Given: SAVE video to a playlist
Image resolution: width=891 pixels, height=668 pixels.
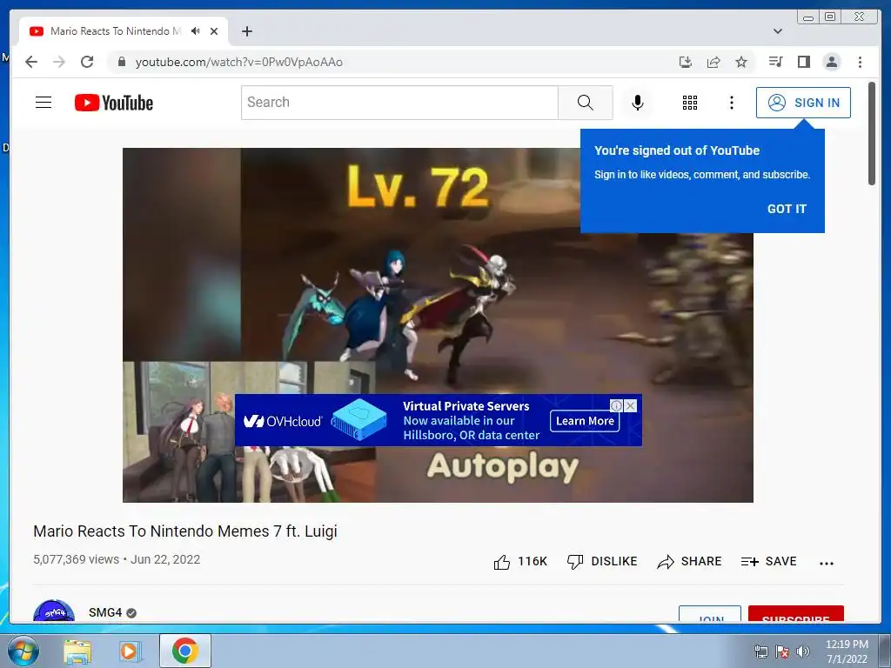Looking at the screenshot, I should click(769, 562).
